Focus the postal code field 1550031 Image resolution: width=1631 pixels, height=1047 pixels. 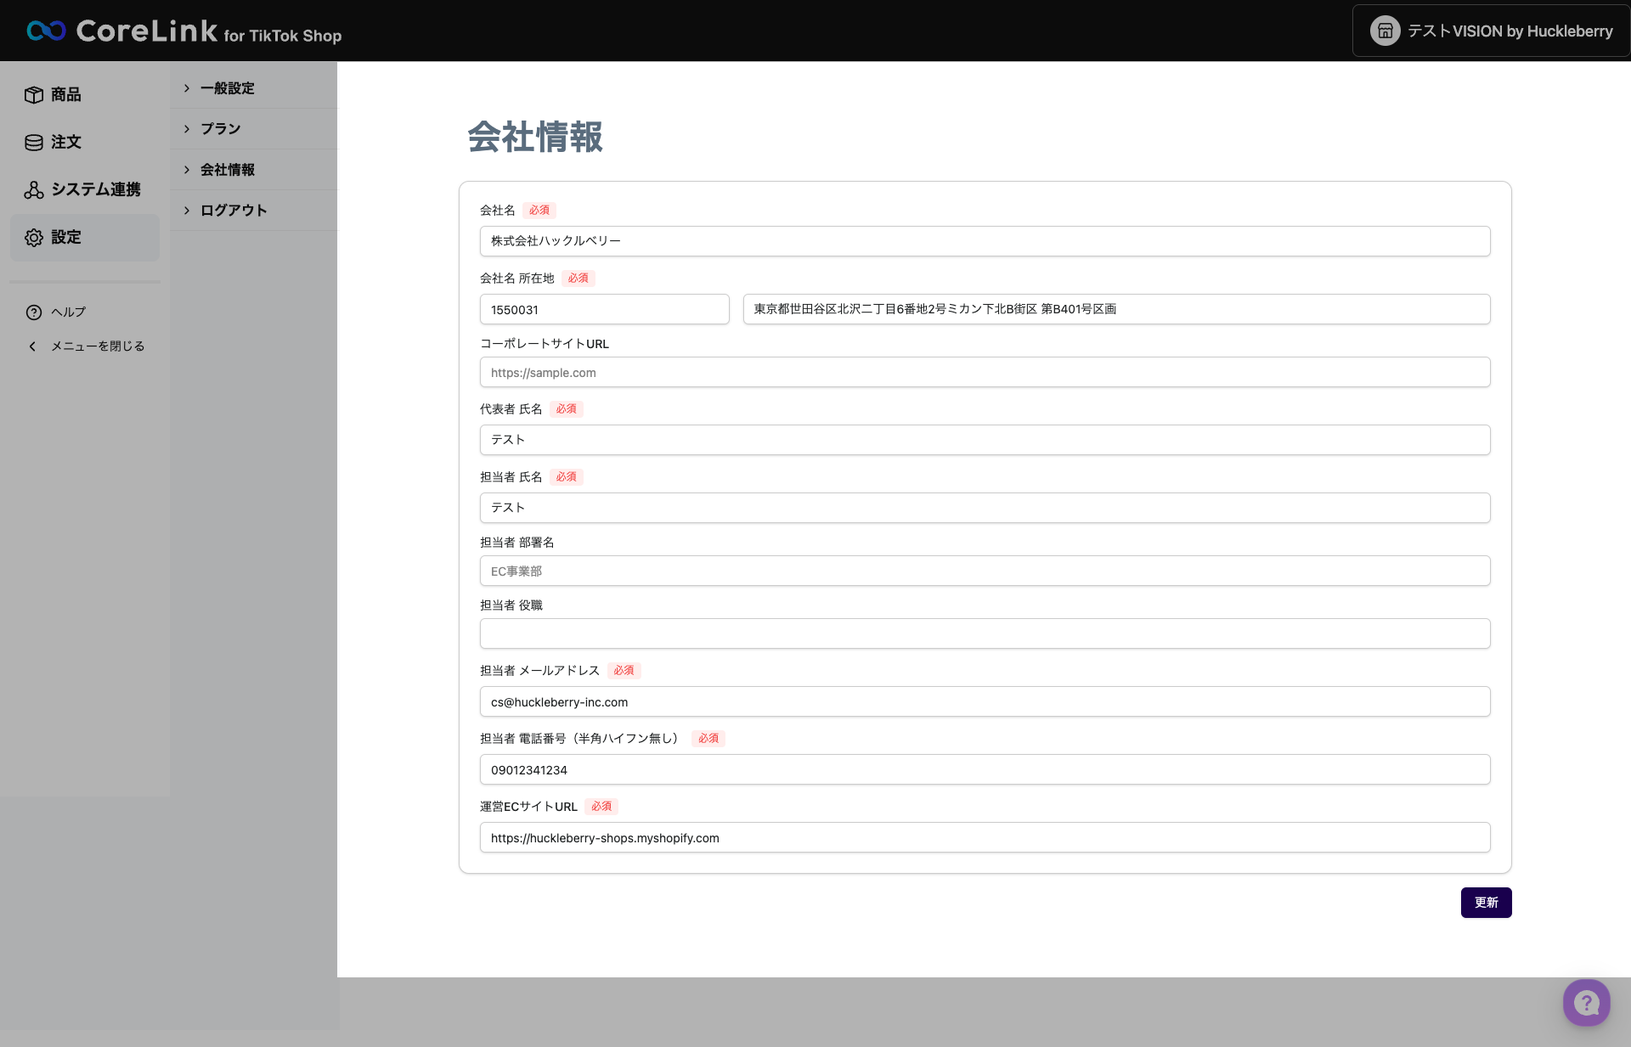coord(604,309)
